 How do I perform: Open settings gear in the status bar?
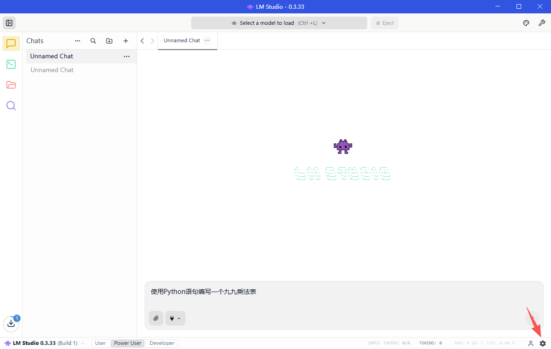click(543, 343)
